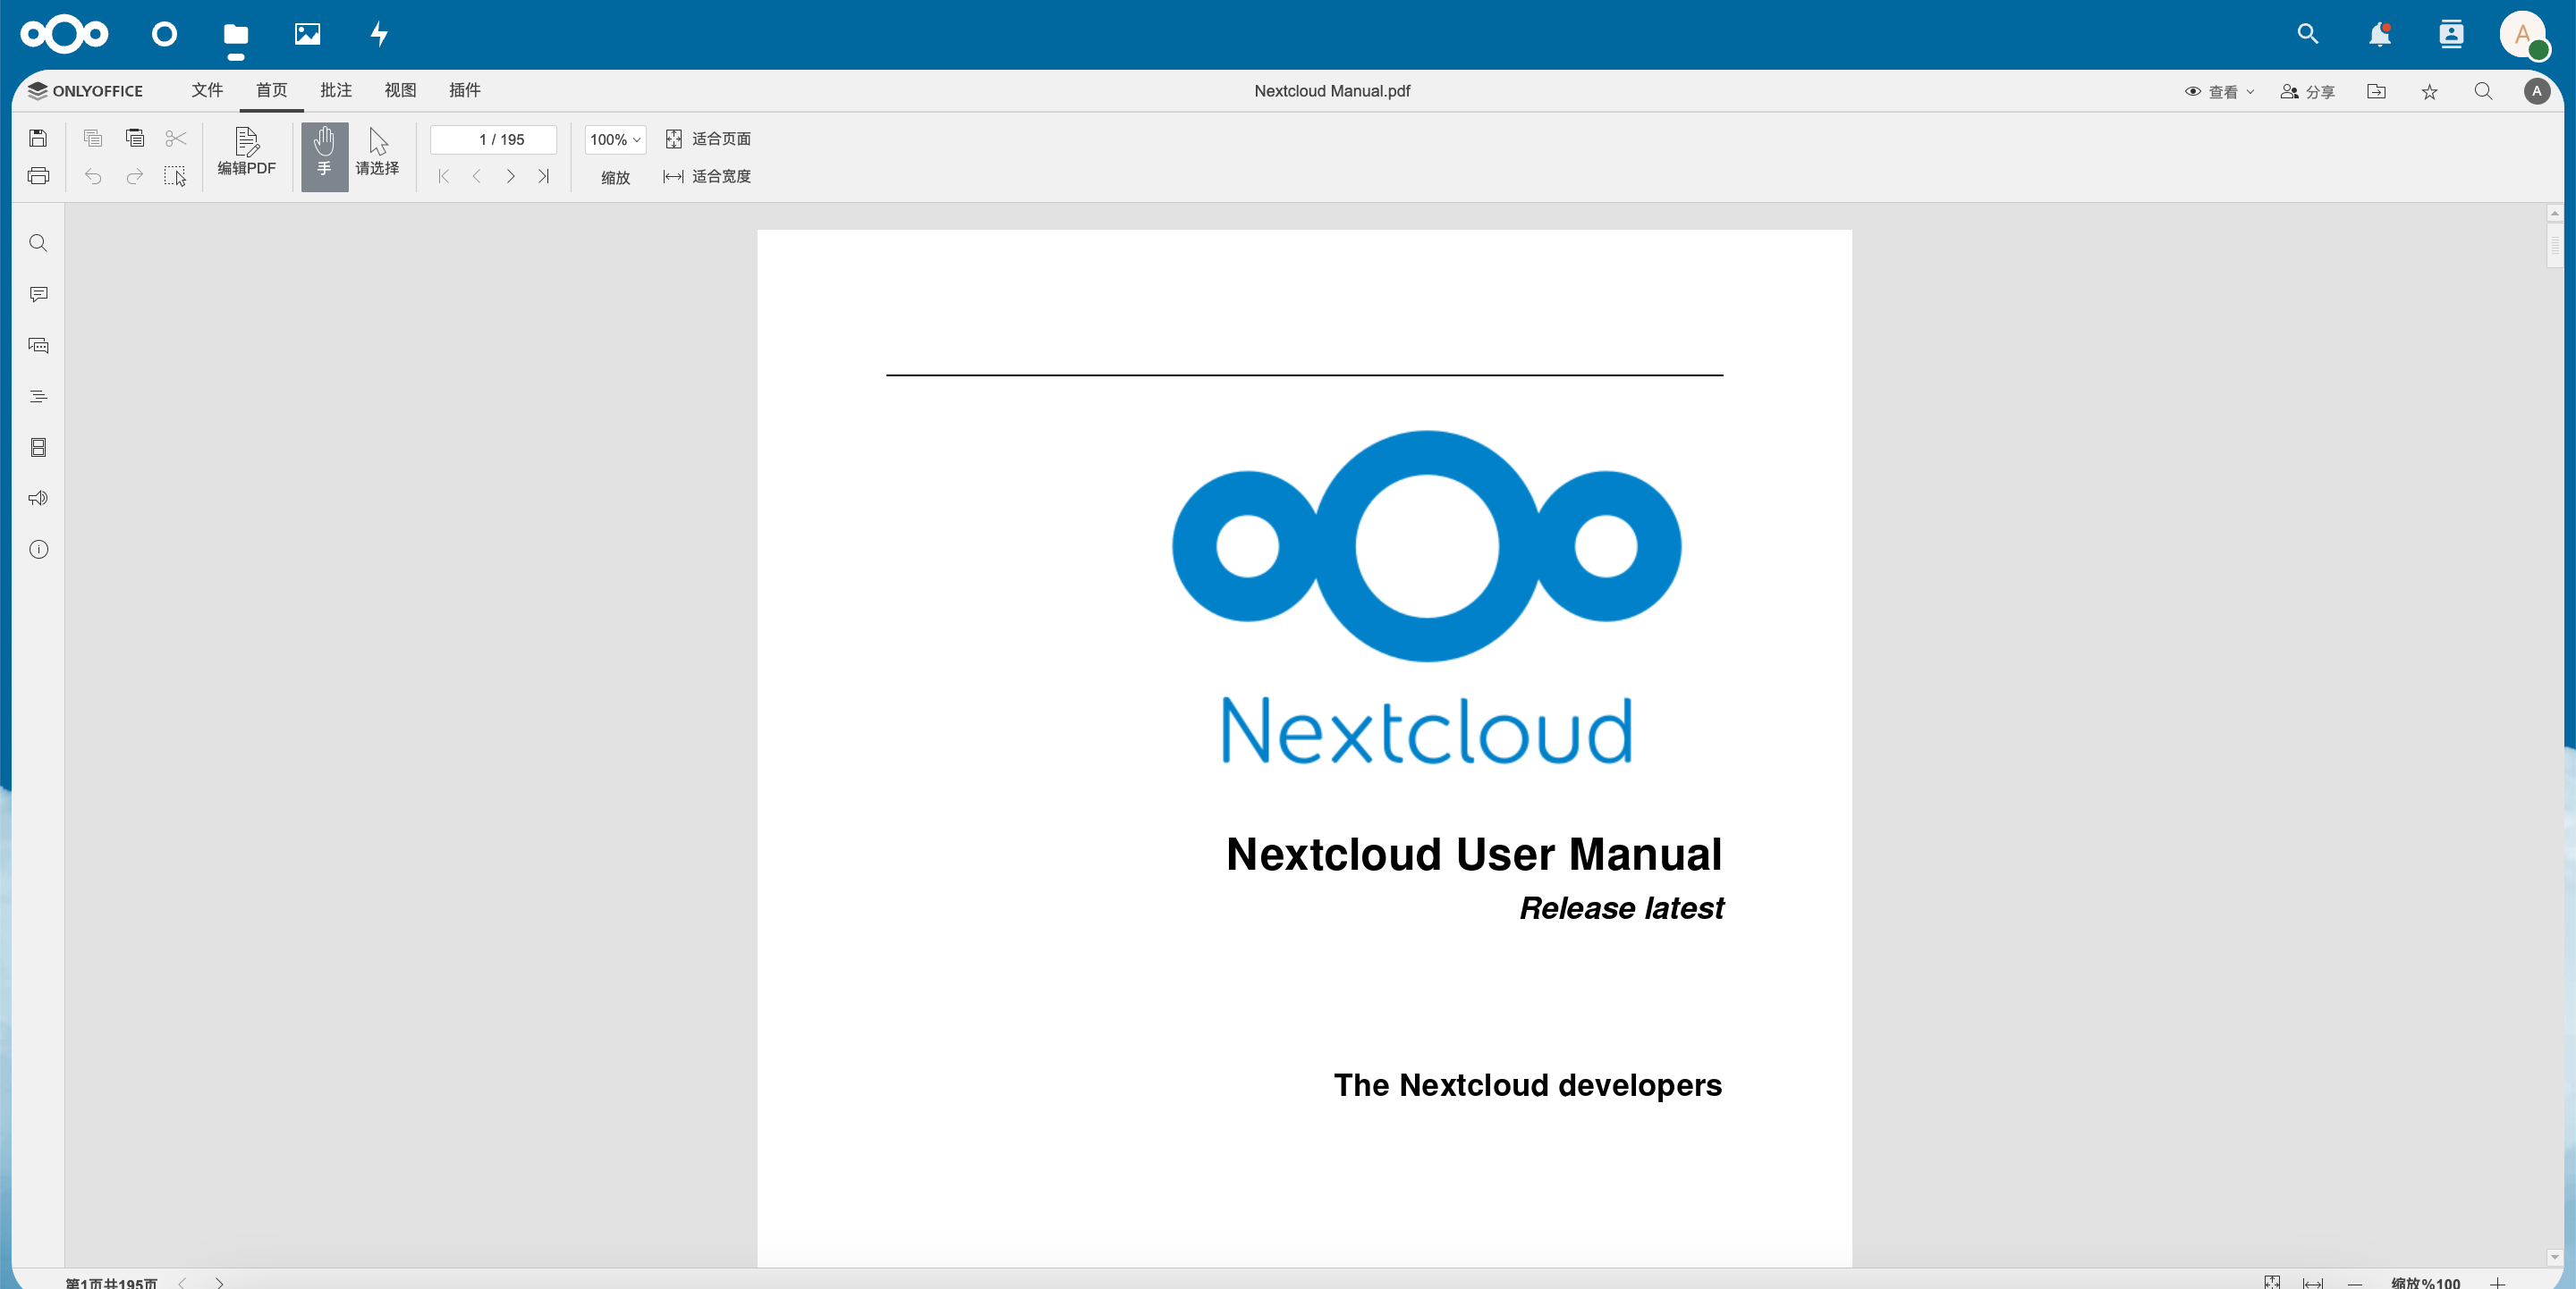The image size is (2576, 1289).
Task: Click the 分享 share button
Action: 2307,91
